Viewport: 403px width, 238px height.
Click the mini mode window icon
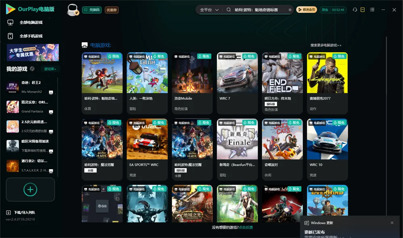coord(363,10)
